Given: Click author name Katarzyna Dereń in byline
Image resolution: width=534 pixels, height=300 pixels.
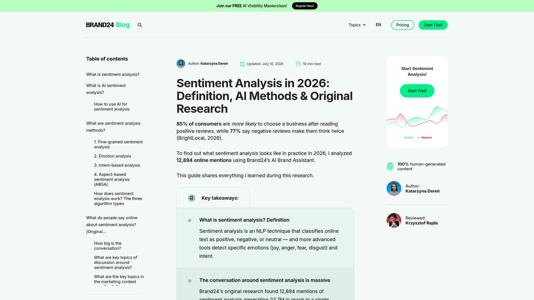Looking at the screenshot, I should [214, 64].
